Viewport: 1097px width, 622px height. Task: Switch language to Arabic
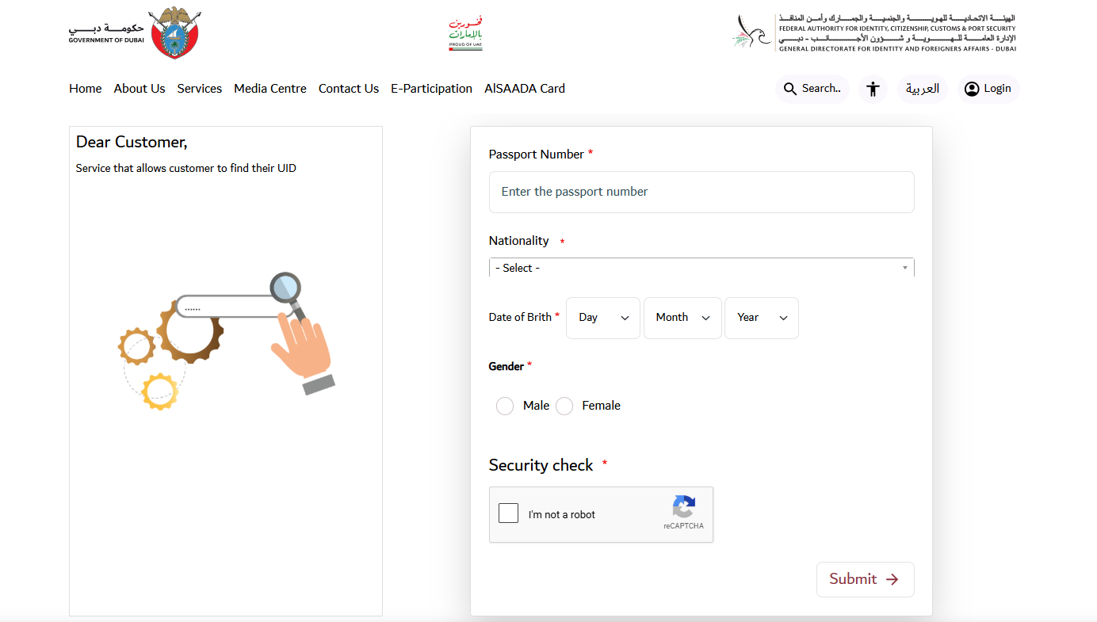(923, 89)
